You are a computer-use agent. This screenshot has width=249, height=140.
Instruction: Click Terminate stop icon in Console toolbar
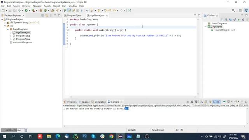click(x=188, y=102)
